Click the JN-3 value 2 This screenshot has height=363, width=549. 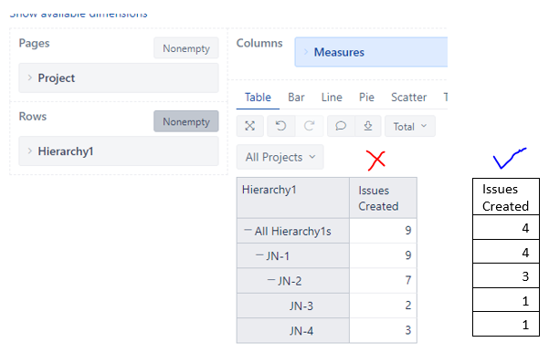point(383,306)
